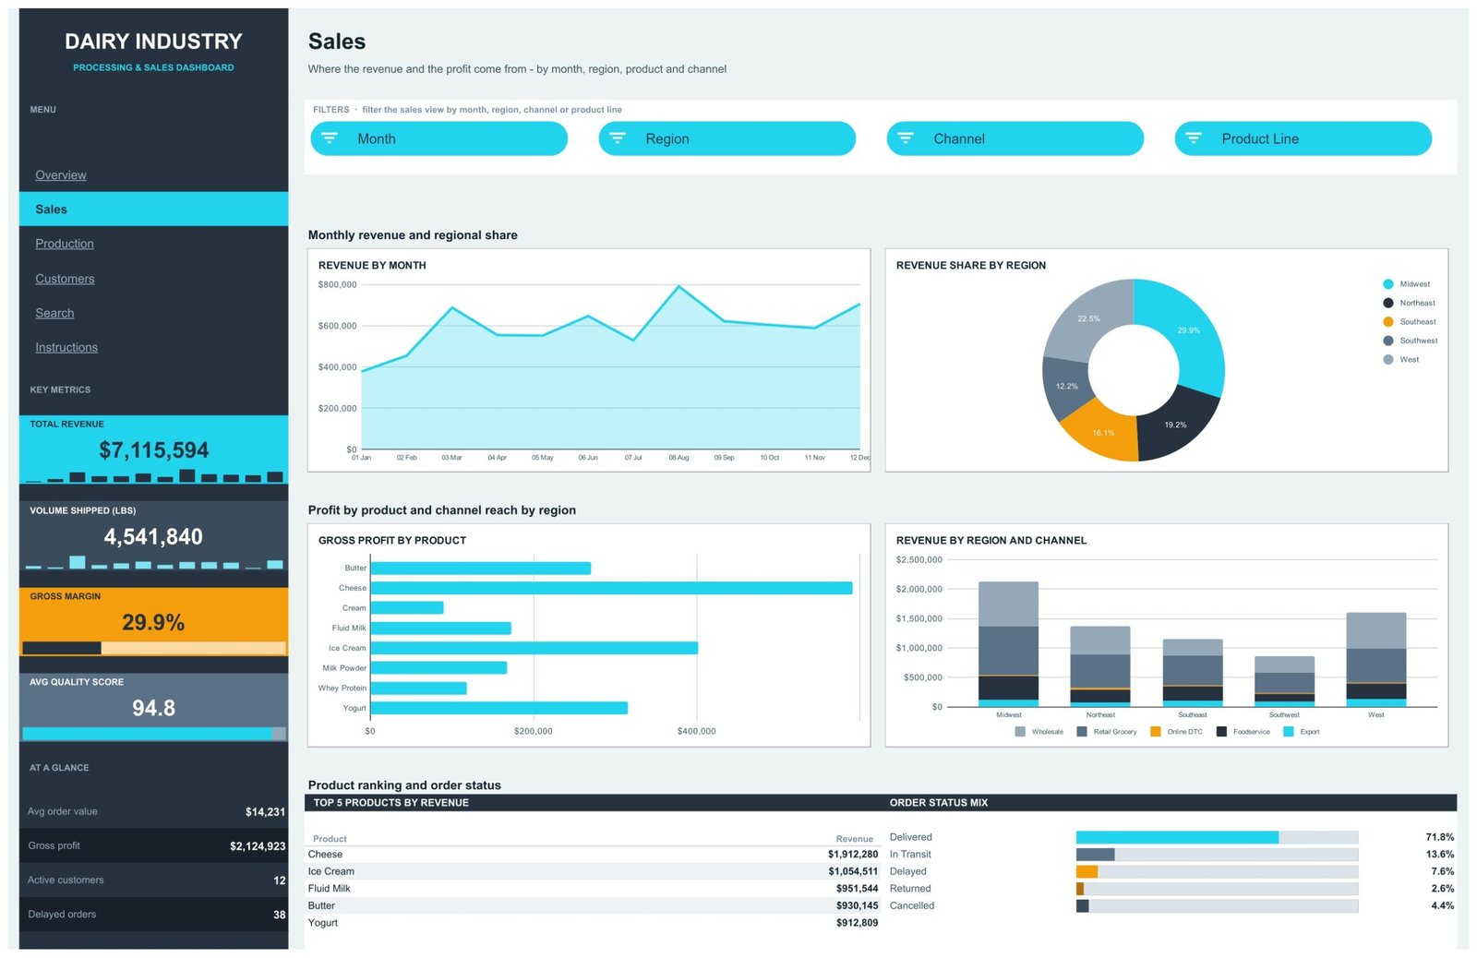1477x958 pixels.
Task: Click the Delivered order status progress bar
Action: pos(1217,837)
